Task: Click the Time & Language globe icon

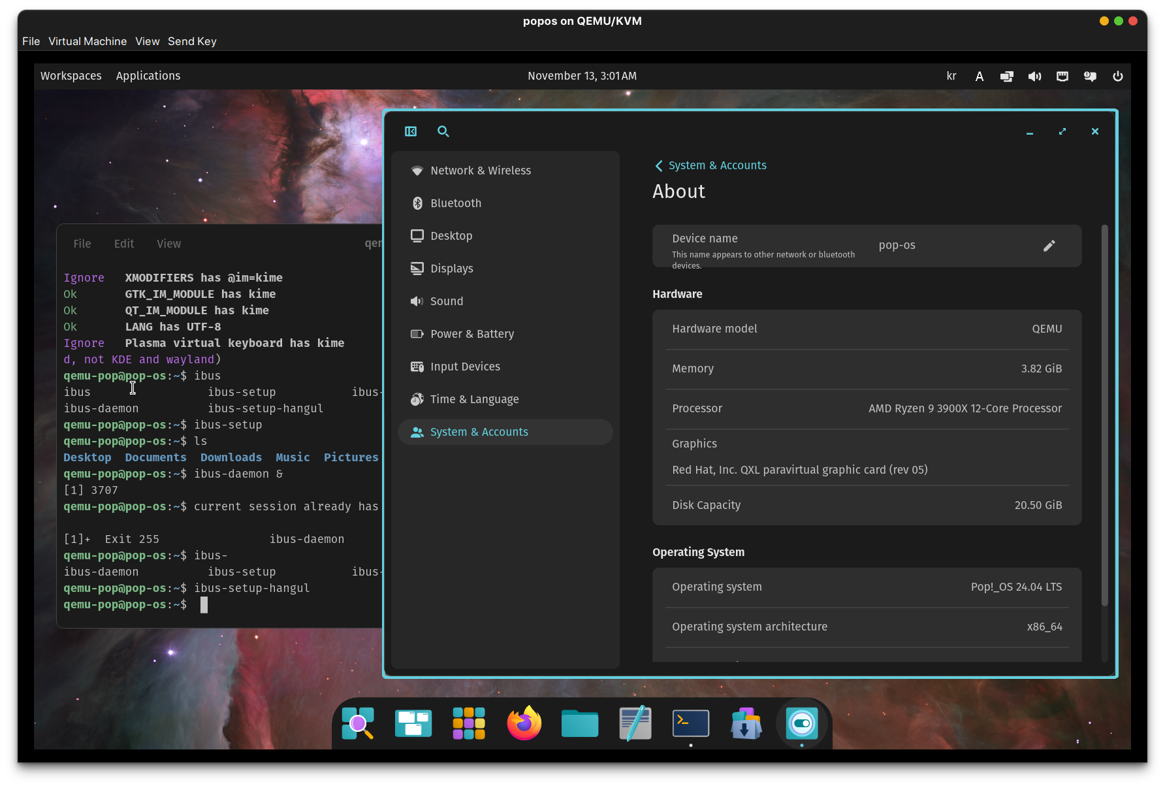Action: pos(417,399)
